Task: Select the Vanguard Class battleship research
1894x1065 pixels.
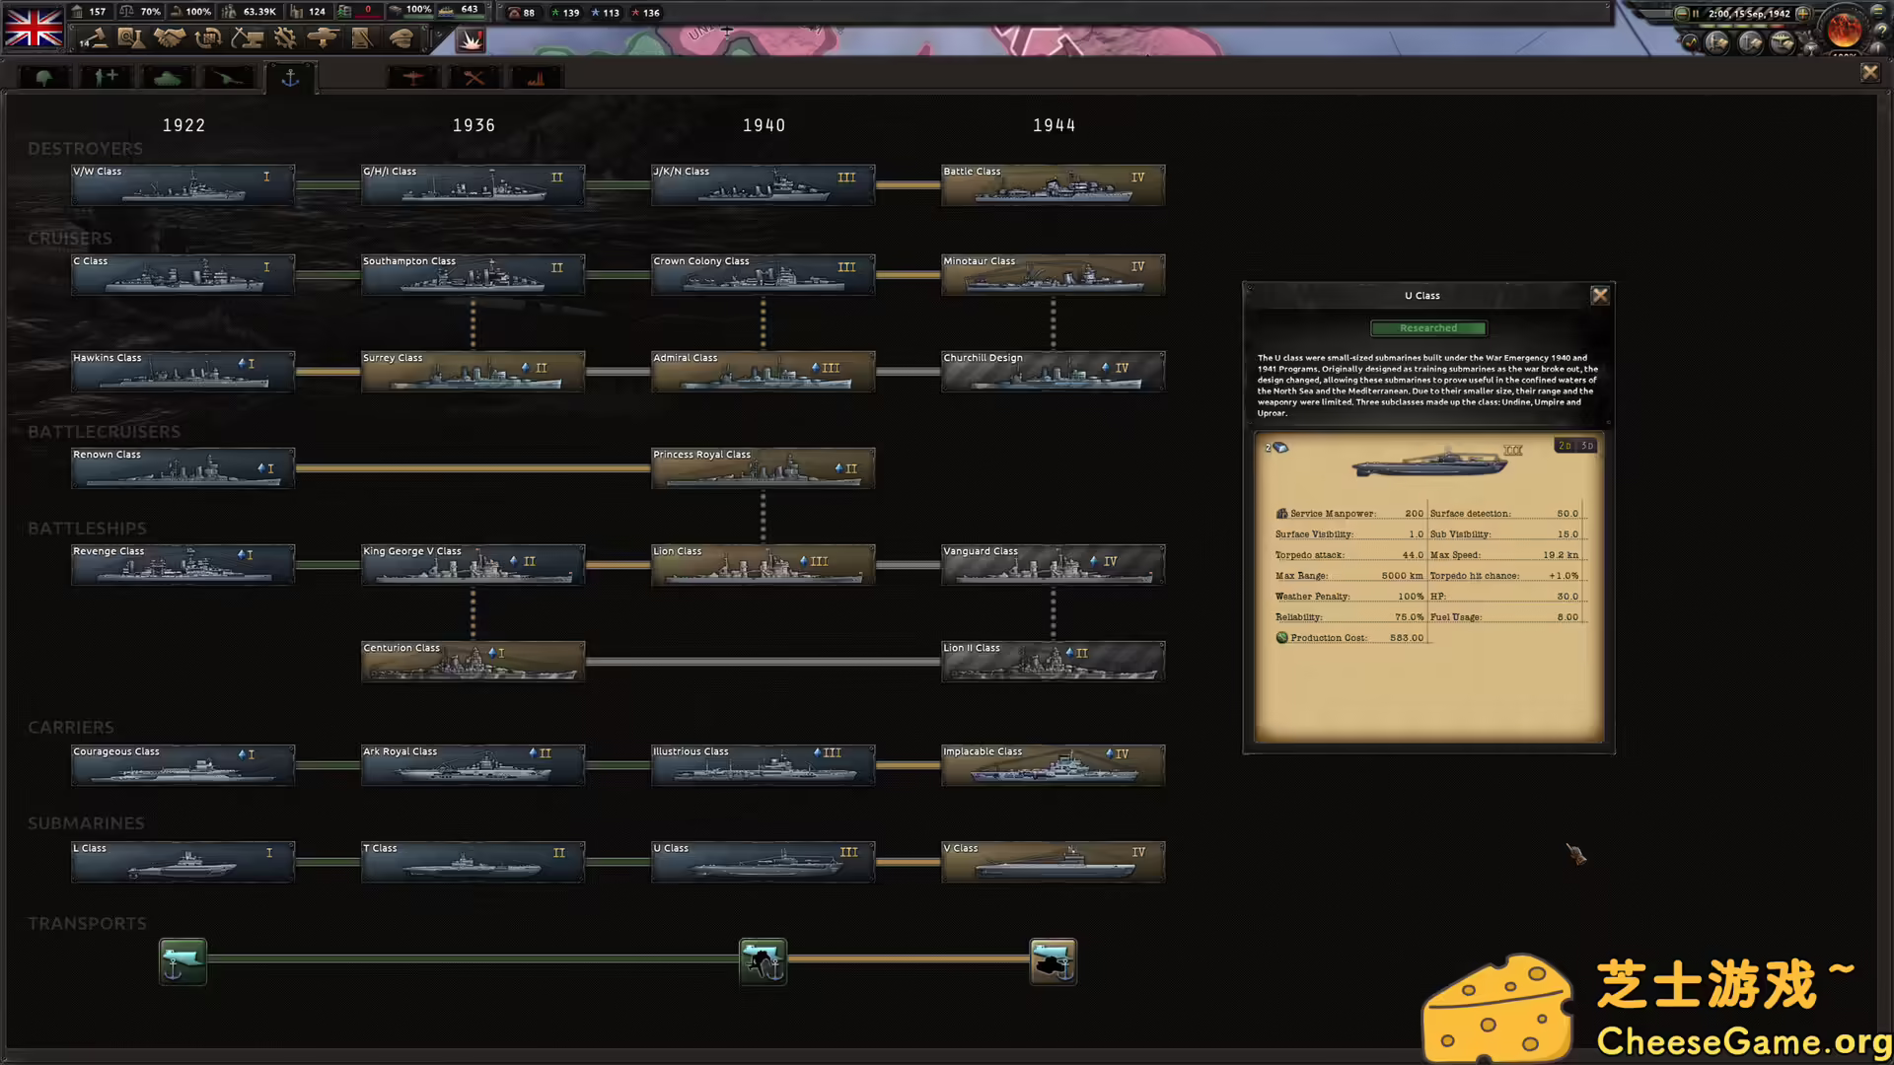Action: [x=1053, y=563]
